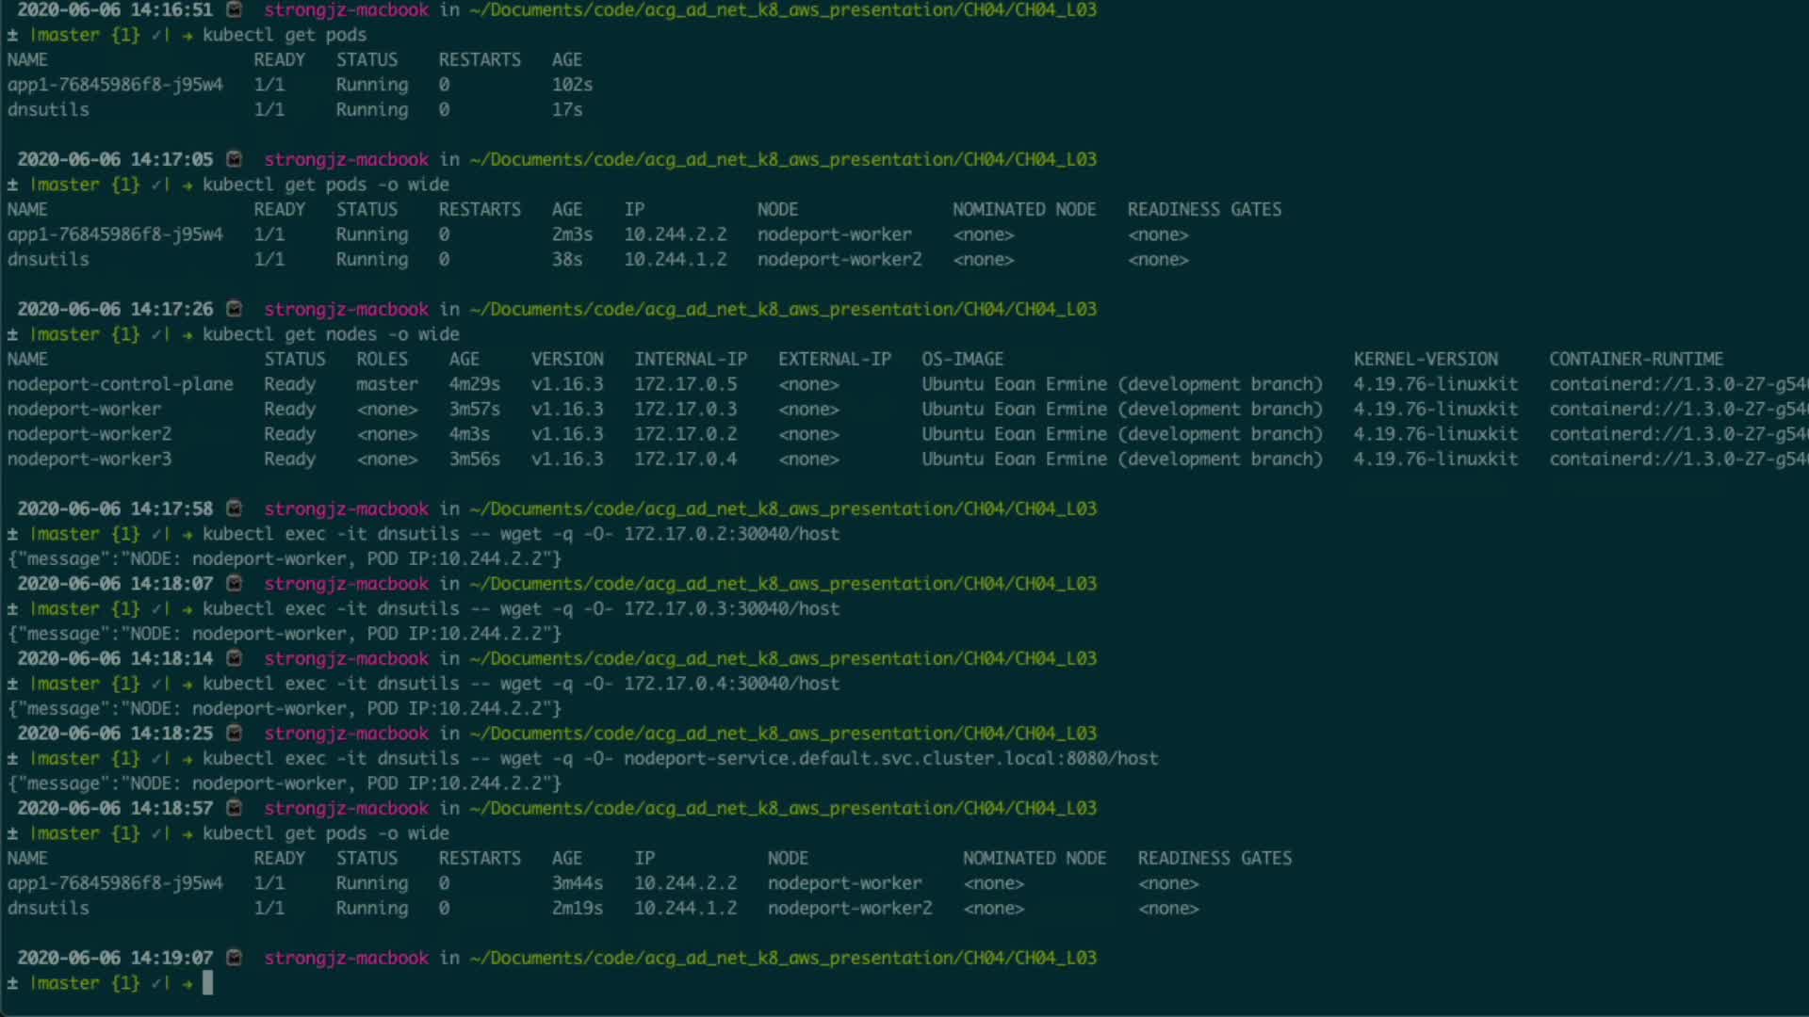This screenshot has height=1017, width=1809.
Task: Click the prompt icon next to 14:17:26
Action: tap(235, 309)
